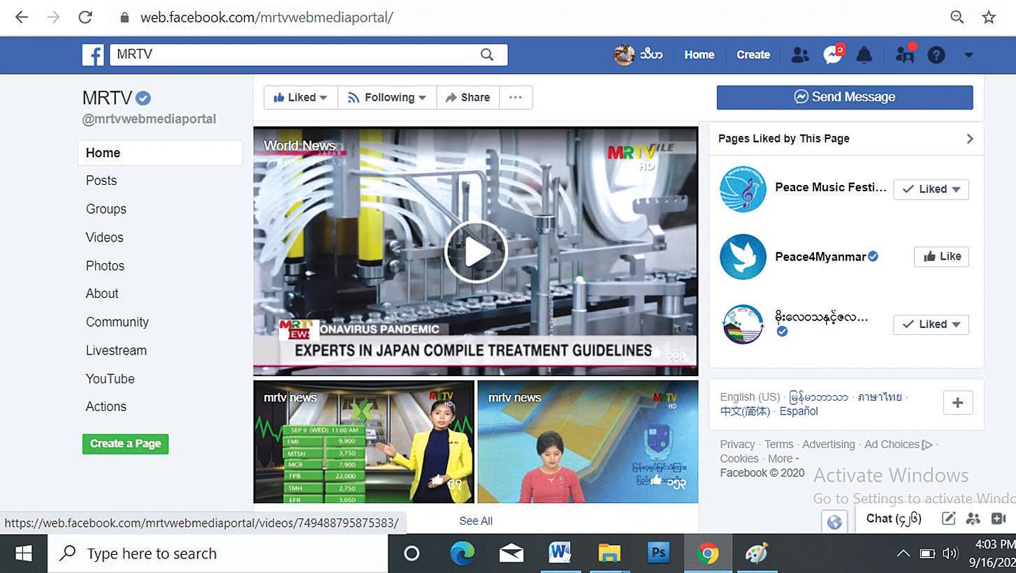Screen dimensions: 1016x573
Task: Expand the Following dropdown
Action: 387,98
